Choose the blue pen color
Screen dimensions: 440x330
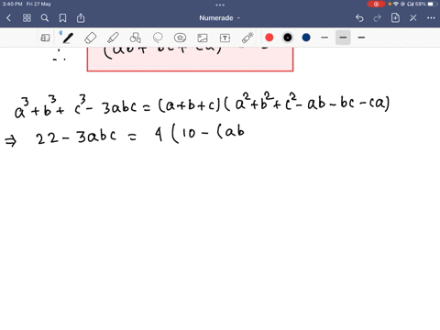tap(306, 38)
